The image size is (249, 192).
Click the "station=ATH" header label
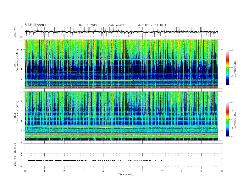click(117, 25)
